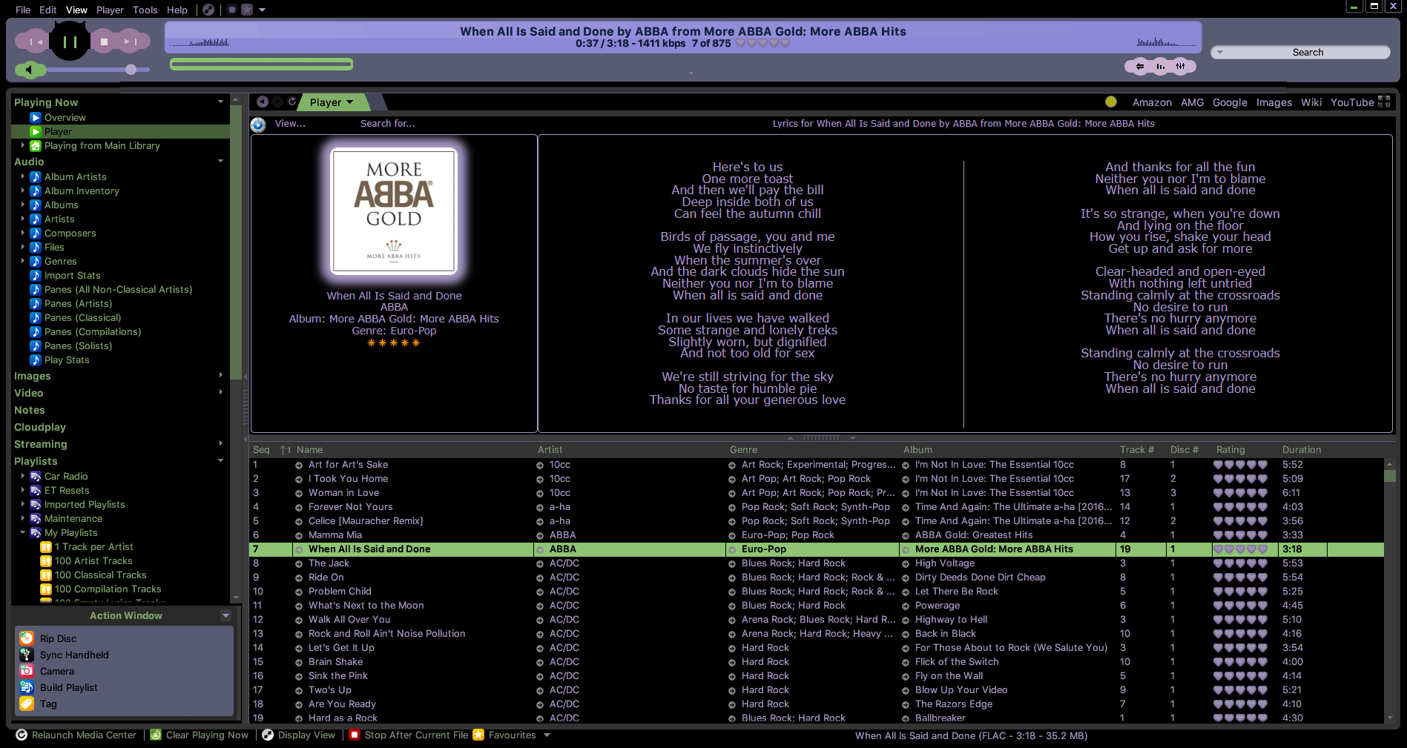Click the Build Playlist action icon
The width and height of the screenshot is (1407, 748).
[x=26, y=687]
